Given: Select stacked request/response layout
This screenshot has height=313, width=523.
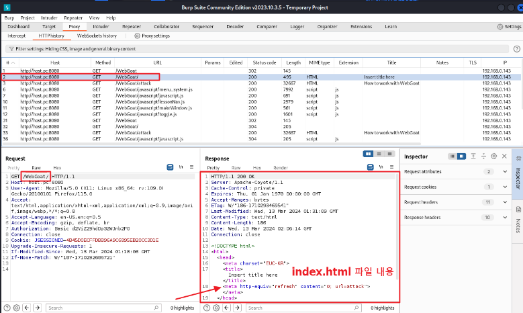Looking at the screenshot, I should point(379,154).
